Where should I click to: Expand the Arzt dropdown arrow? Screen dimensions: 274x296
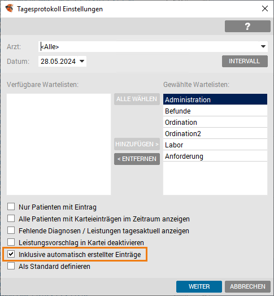(263, 46)
